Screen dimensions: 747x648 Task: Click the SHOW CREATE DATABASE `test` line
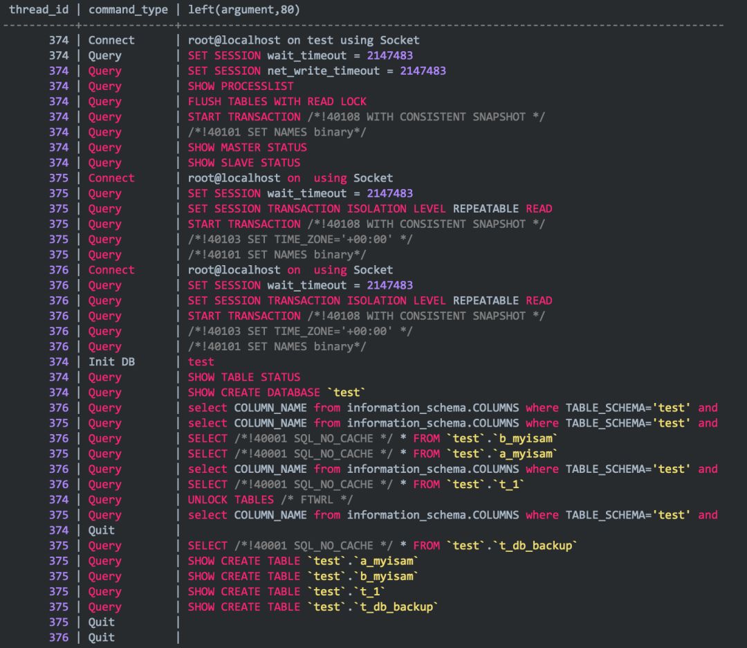tap(276, 393)
